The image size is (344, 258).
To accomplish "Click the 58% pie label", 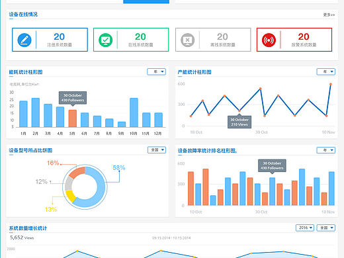I will (x=119, y=168).
